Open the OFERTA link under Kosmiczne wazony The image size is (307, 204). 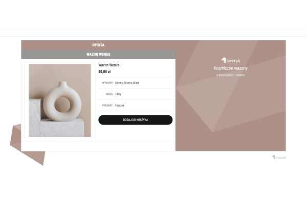[x=240, y=75]
